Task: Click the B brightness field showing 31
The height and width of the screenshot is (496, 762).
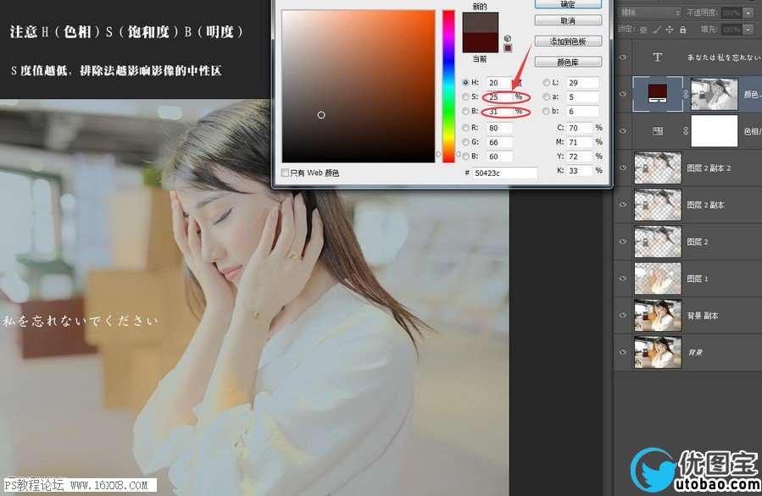Action: pyautogui.click(x=499, y=112)
